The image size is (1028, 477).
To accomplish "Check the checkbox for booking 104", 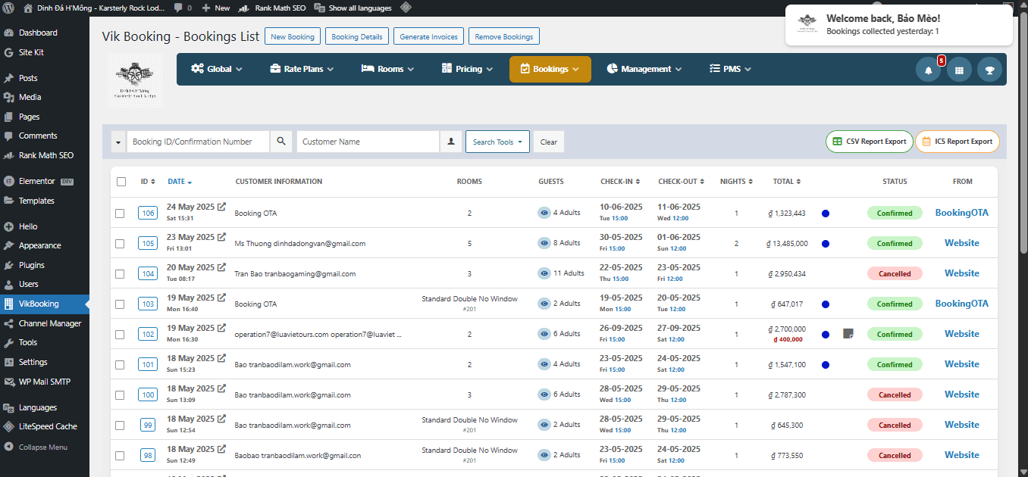I will tap(120, 274).
